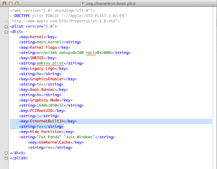Click the closing plist fold marker
The width and height of the screenshot is (217, 169).
[6, 158]
